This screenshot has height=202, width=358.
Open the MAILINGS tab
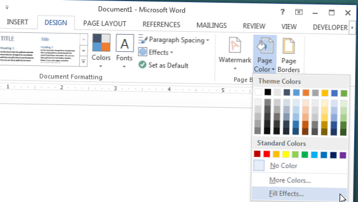pos(212,25)
